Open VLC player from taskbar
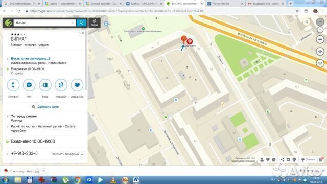This screenshot has height=184, width=327. click(x=113, y=180)
